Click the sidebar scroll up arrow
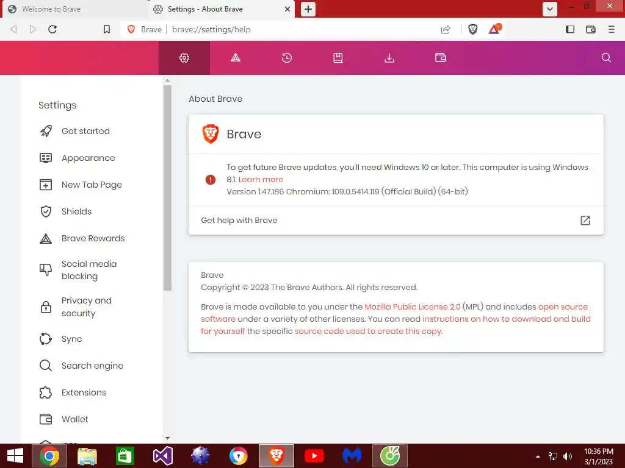The height and width of the screenshot is (468, 625). click(x=167, y=81)
